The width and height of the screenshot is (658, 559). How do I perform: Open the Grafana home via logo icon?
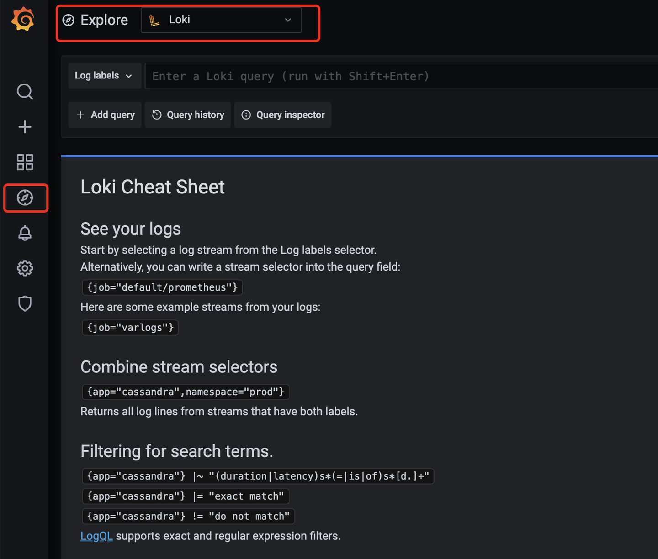[x=24, y=19]
